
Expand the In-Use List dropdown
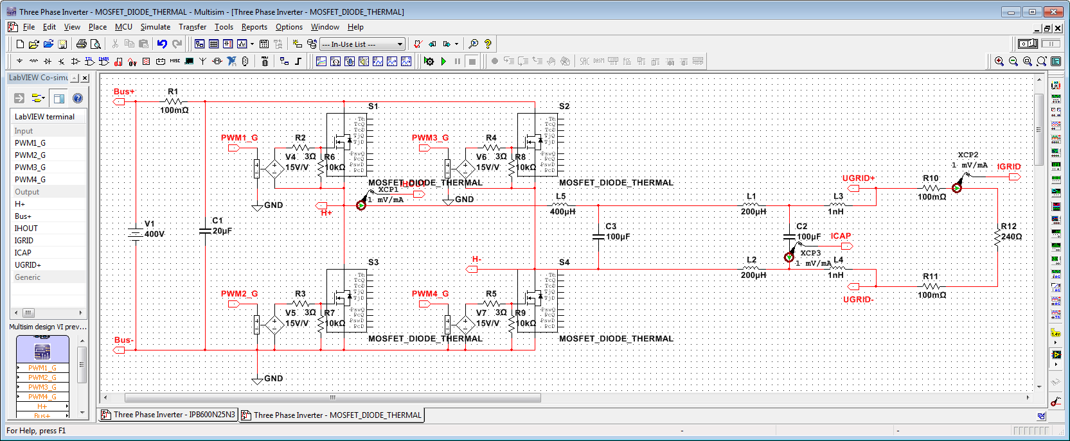coord(400,44)
